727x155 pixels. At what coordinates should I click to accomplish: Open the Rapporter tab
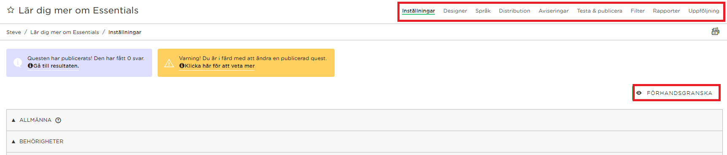pyautogui.click(x=666, y=11)
